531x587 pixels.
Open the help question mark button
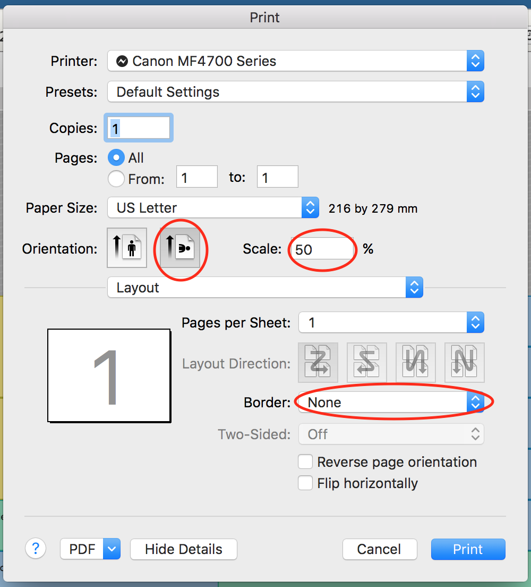coord(36,549)
